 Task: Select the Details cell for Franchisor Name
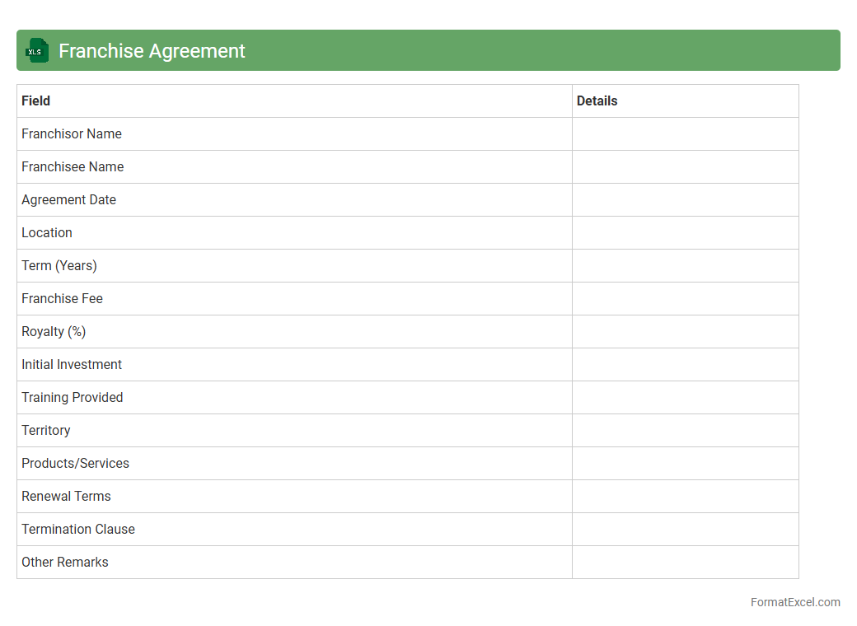[685, 134]
